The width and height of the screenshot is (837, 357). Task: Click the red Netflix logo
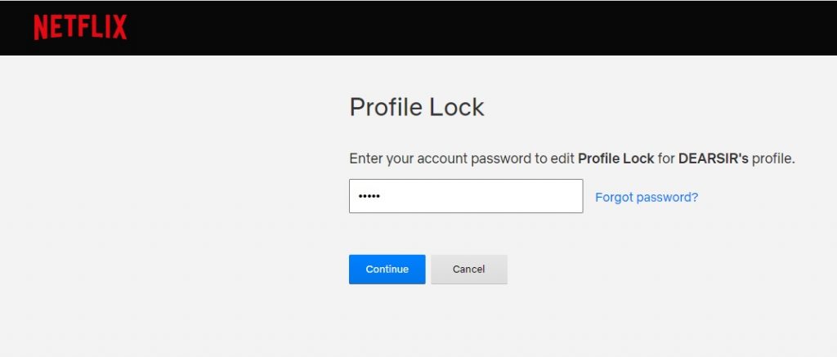[80, 27]
